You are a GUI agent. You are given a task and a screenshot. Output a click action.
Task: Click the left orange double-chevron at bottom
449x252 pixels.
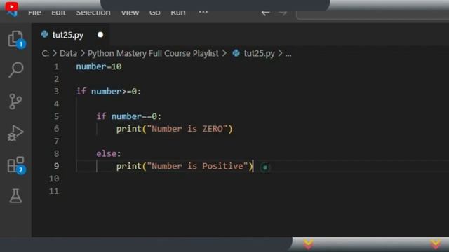[x=309, y=244]
